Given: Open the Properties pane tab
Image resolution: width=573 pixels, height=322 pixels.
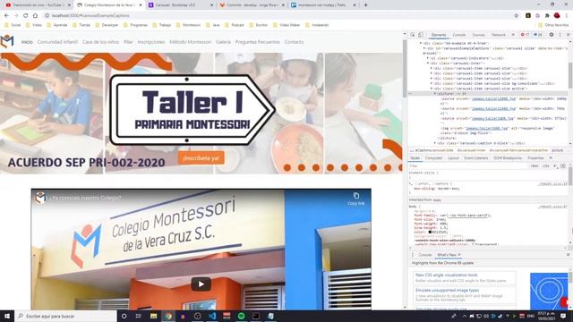Looking at the screenshot, I should (535, 158).
